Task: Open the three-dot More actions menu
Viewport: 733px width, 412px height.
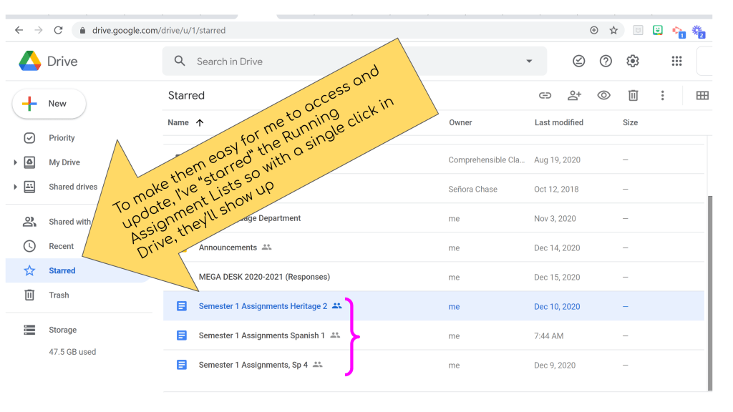Action: pyautogui.click(x=662, y=96)
